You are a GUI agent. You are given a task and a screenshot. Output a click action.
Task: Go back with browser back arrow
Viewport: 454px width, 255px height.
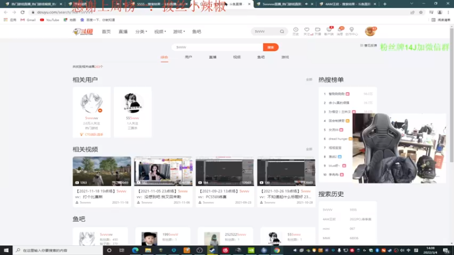6,12
